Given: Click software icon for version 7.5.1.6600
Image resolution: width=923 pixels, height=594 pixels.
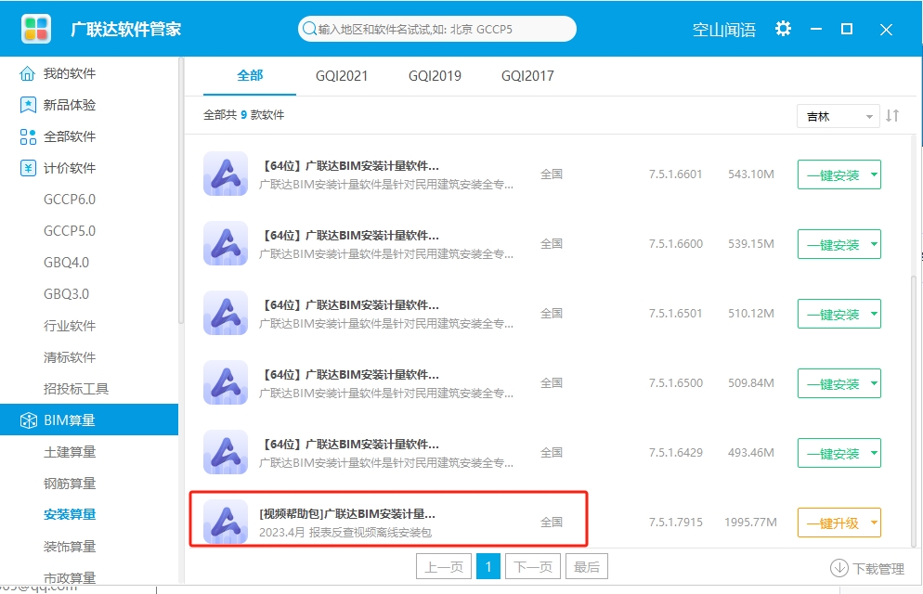Looking at the screenshot, I should tap(226, 243).
